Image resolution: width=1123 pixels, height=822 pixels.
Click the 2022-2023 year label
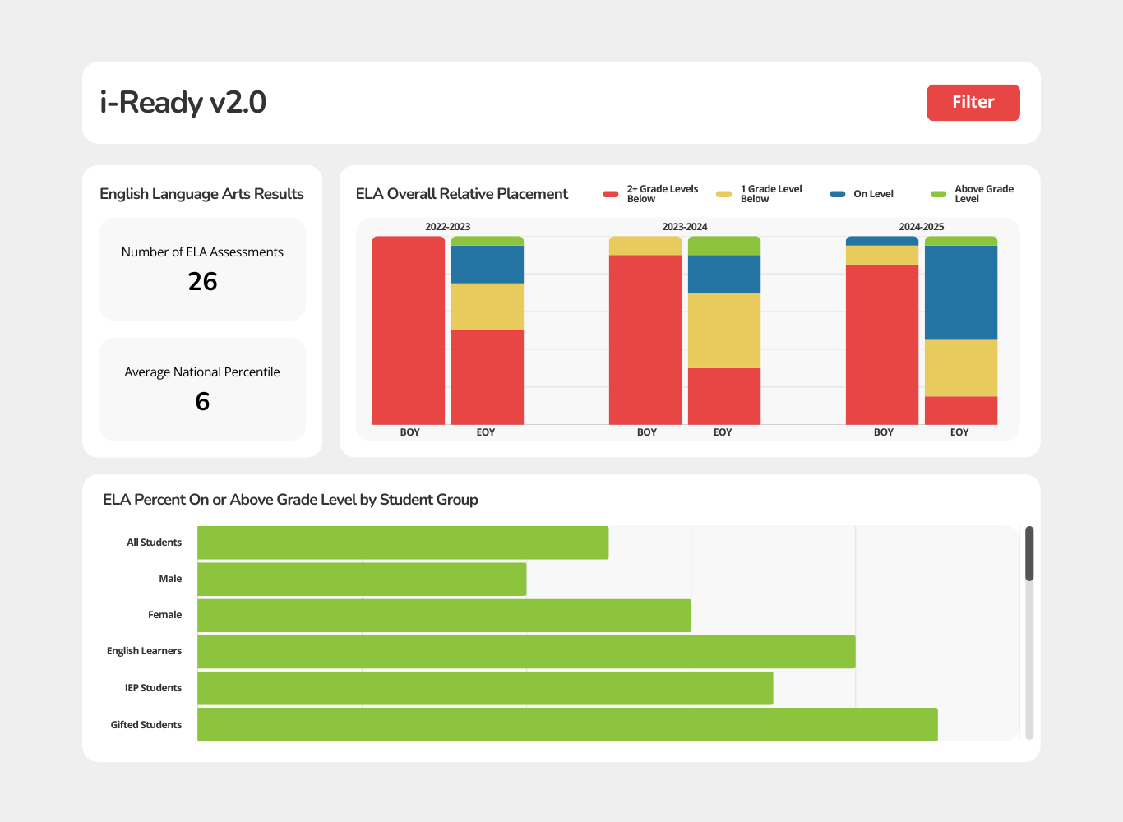[x=448, y=227]
